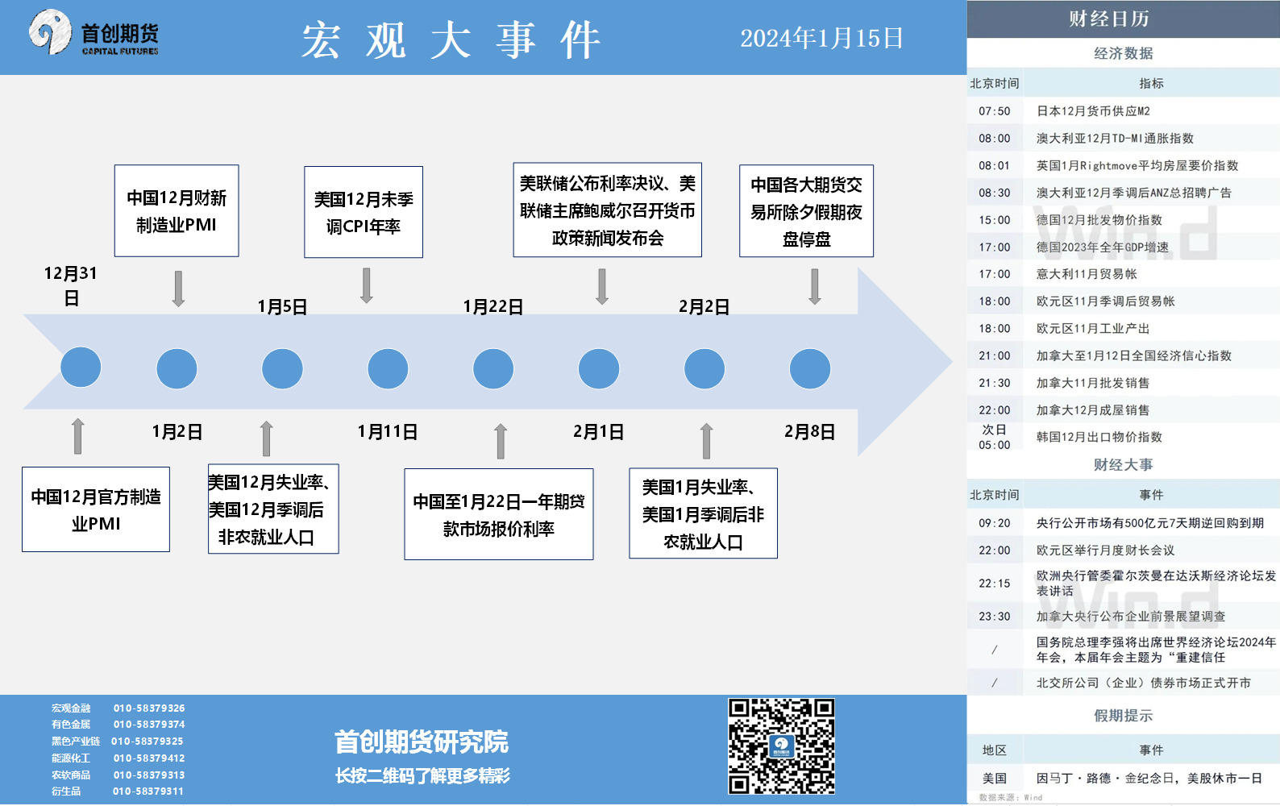Open the 中国至1月22日一年期贷款市场报价利率 box

point(499,514)
